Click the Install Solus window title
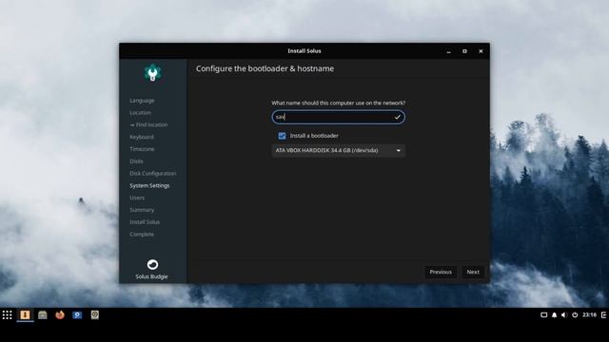Image resolution: width=609 pixels, height=342 pixels. (x=304, y=50)
